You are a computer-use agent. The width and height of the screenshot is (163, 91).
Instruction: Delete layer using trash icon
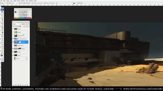(27, 85)
